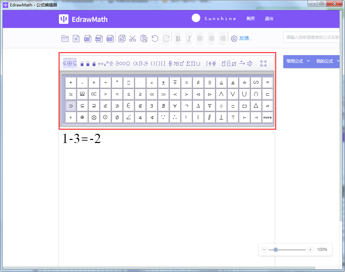The image size is (345, 272).
Task: Insert the intersection ∩ symbol
Action: click(x=256, y=94)
